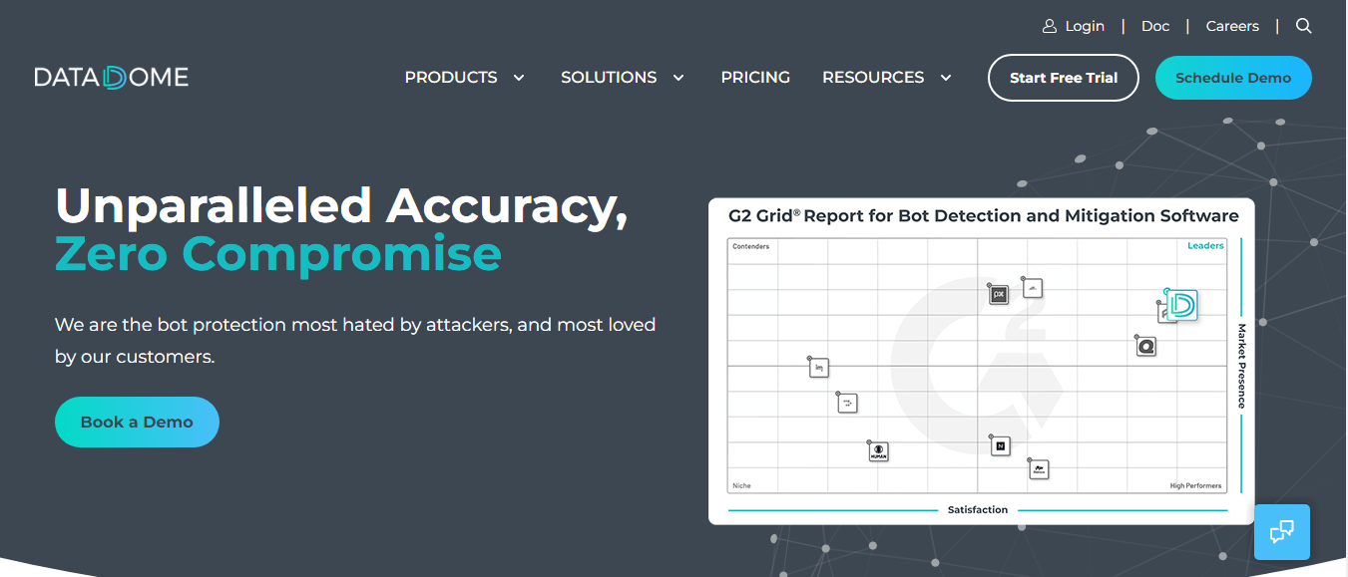Click the 'N' vendor marker on the grid

(x=1000, y=445)
